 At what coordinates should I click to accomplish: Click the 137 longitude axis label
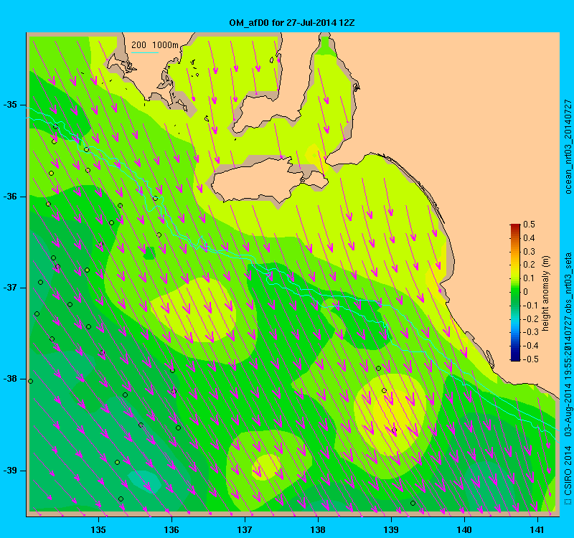(x=245, y=530)
